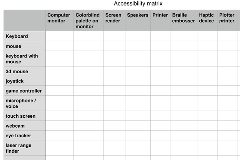
Task: Click the touch screen row header
Action: click(x=24, y=116)
